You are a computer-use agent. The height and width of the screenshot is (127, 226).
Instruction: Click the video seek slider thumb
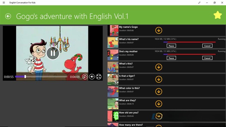(x=25, y=77)
